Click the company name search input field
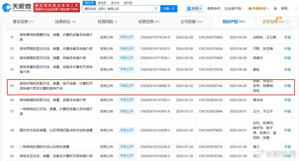The image size is (299, 161). click(x=118, y=9)
